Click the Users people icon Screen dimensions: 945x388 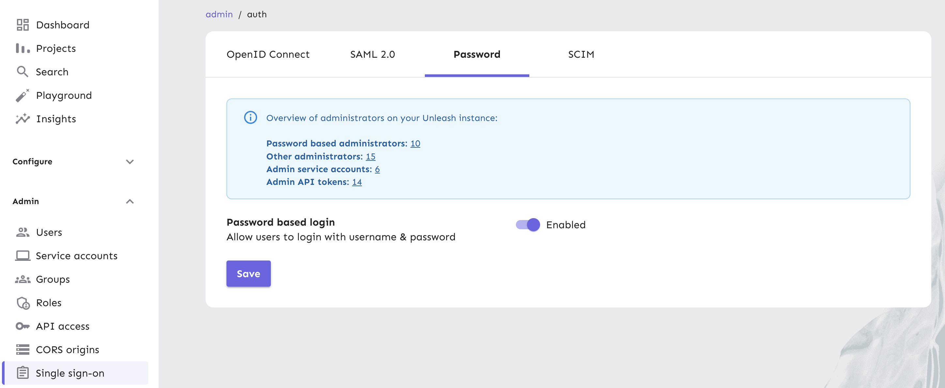tap(23, 232)
